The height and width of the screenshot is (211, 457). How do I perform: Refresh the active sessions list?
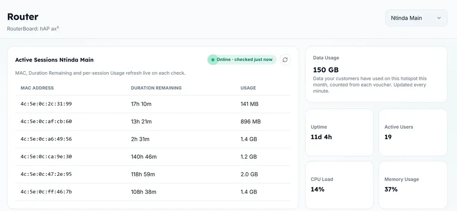[285, 60]
